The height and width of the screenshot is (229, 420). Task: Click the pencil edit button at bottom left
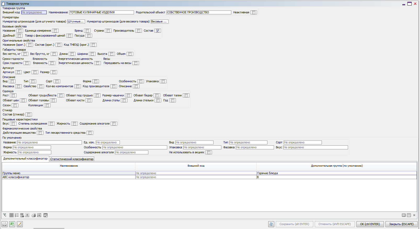(x=20, y=224)
